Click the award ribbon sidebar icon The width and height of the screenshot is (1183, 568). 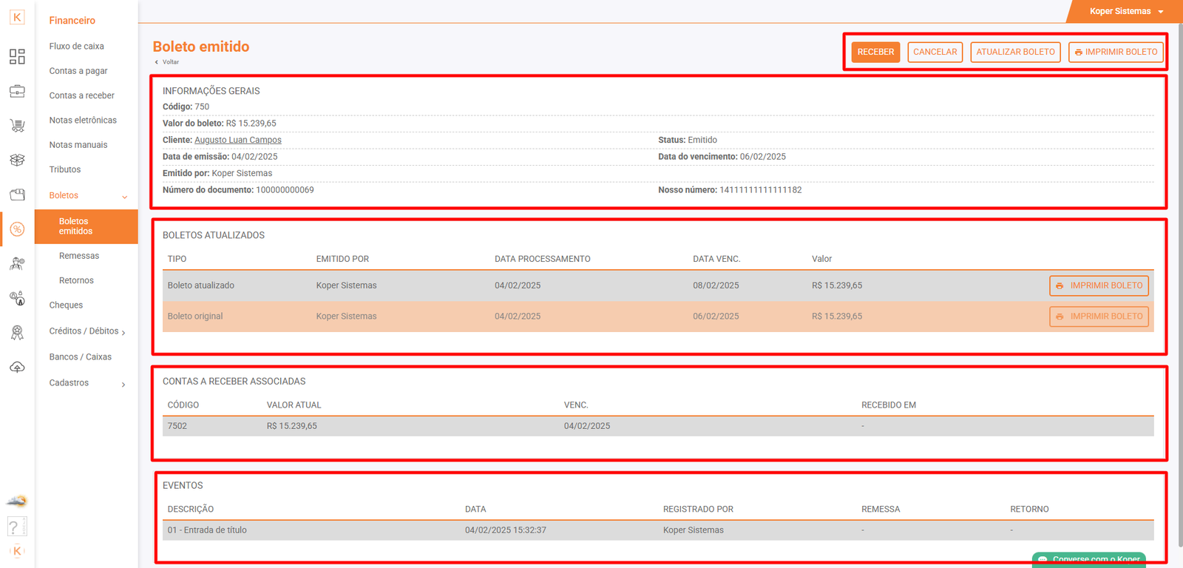point(17,333)
